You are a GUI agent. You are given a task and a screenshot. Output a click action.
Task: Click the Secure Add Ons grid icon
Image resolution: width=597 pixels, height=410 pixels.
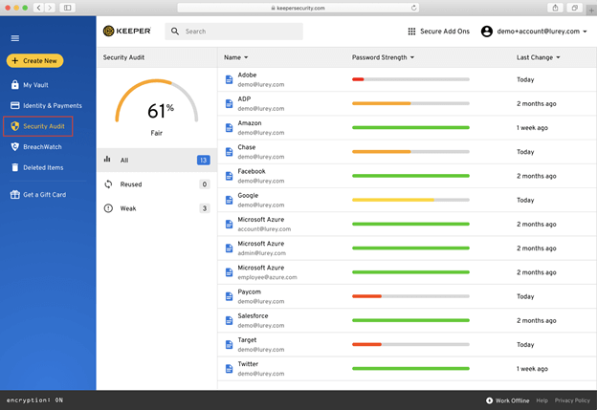(411, 32)
